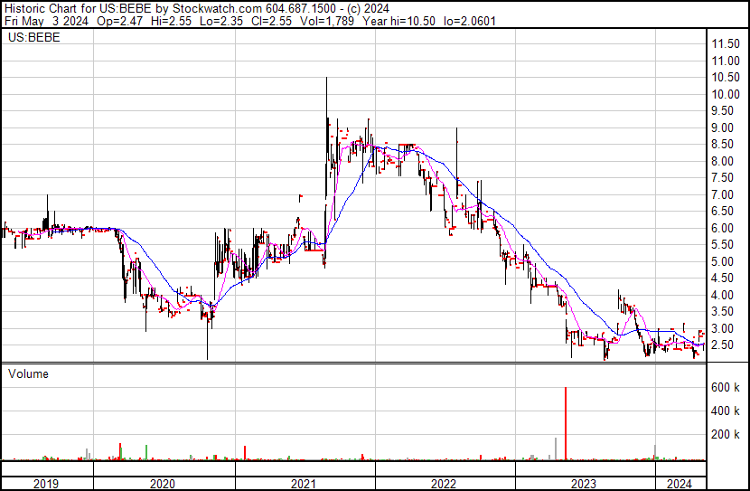This screenshot has height=491, width=750.
Task: Click the 8.00 price axis label
Action: [x=722, y=161]
